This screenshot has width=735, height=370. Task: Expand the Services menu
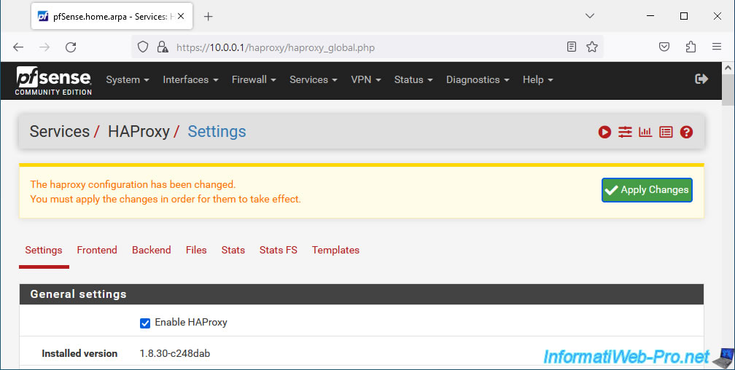[314, 79]
